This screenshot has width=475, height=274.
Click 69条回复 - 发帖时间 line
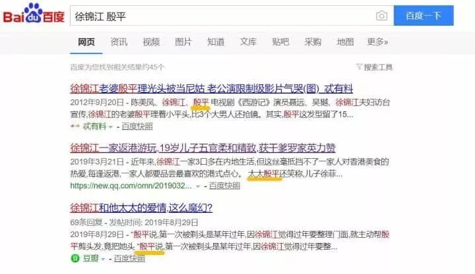tap(134, 223)
